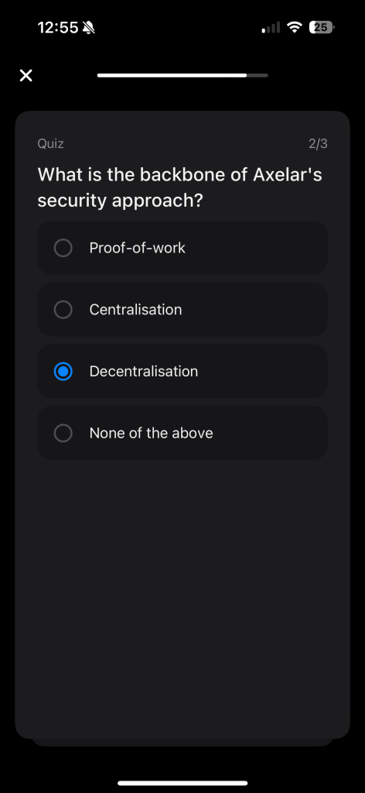This screenshot has height=793, width=365.
Task: Tap the cellular signal bars icon
Action: tap(271, 28)
